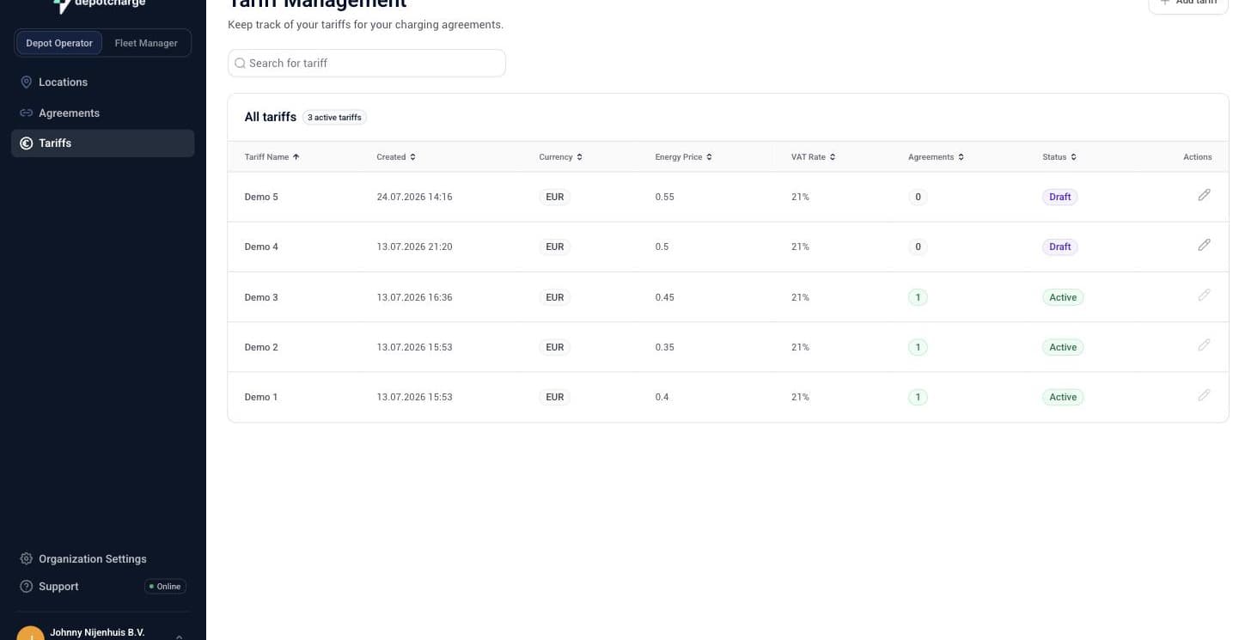This screenshot has width=1251, height=640.
Task: Sort table by VAT Rate
Action: pos(814,157)
